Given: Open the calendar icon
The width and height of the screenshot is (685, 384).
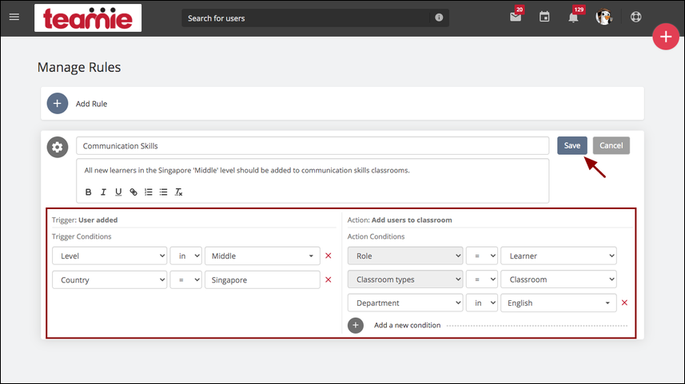Looking at the screenshot, I should [544, 17].
